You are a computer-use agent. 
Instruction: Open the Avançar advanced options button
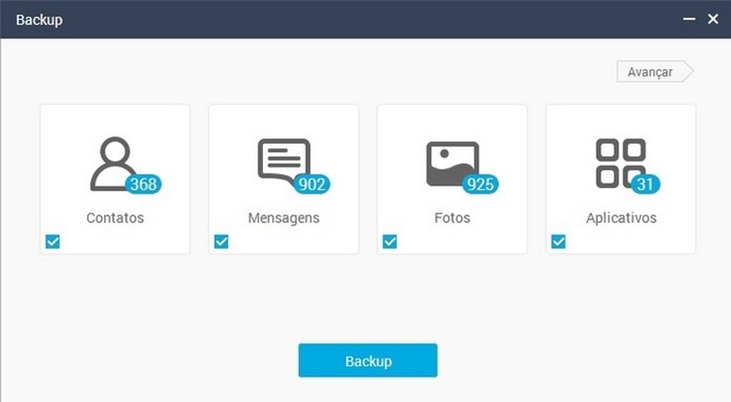click(x=655, y=72)
